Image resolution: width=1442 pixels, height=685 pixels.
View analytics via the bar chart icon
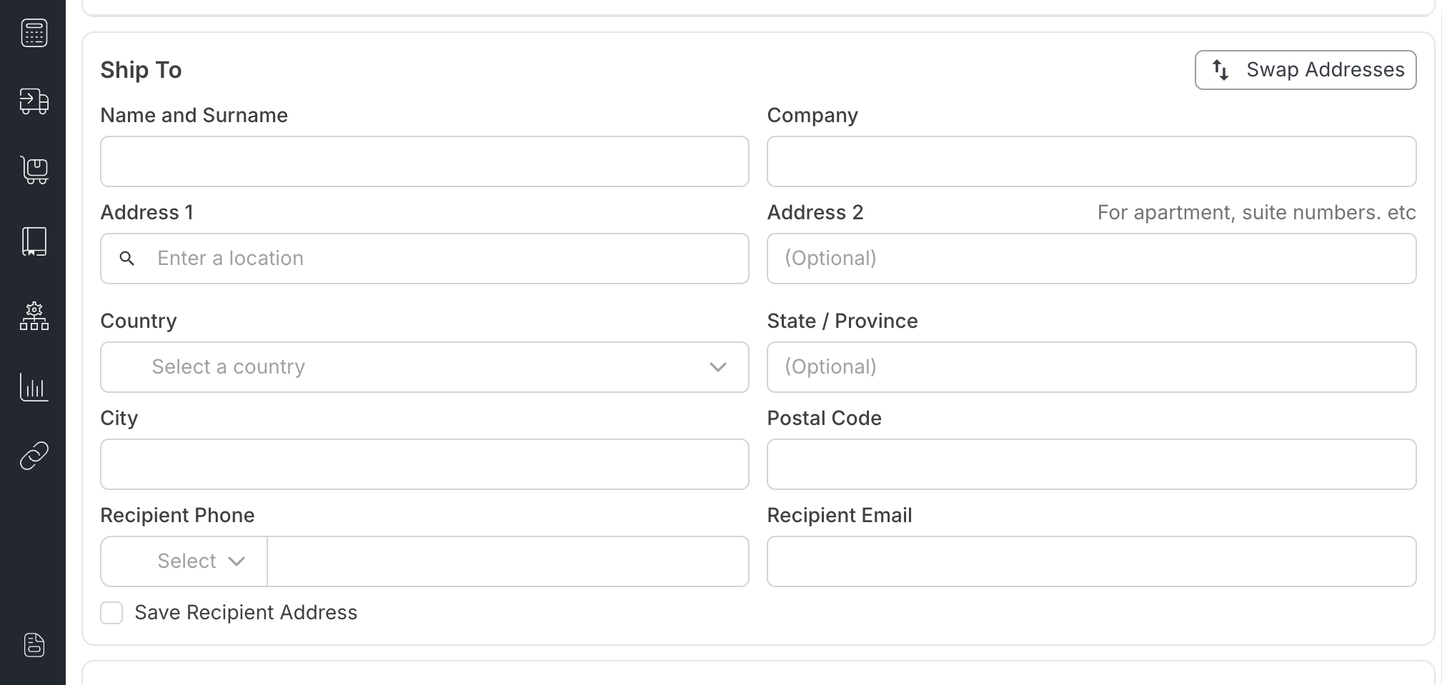click(34, 388)
